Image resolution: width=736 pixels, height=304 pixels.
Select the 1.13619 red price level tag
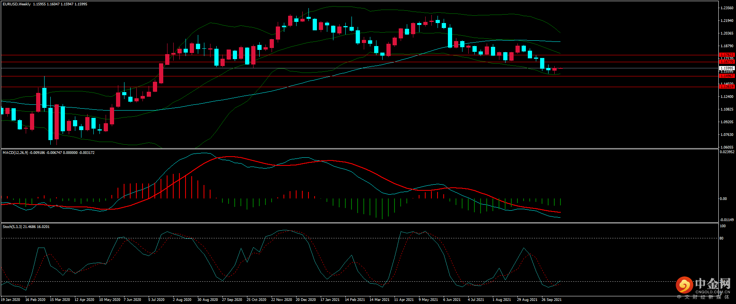[x=726, y=87]
